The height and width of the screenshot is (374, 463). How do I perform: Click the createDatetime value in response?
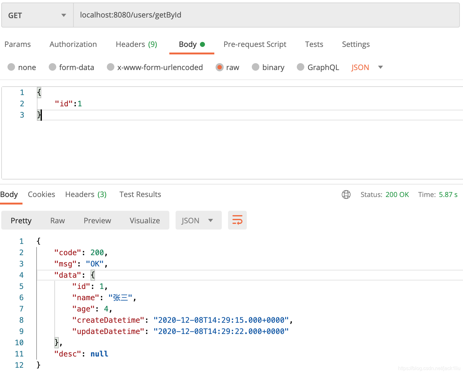click(x=221, y=320)
